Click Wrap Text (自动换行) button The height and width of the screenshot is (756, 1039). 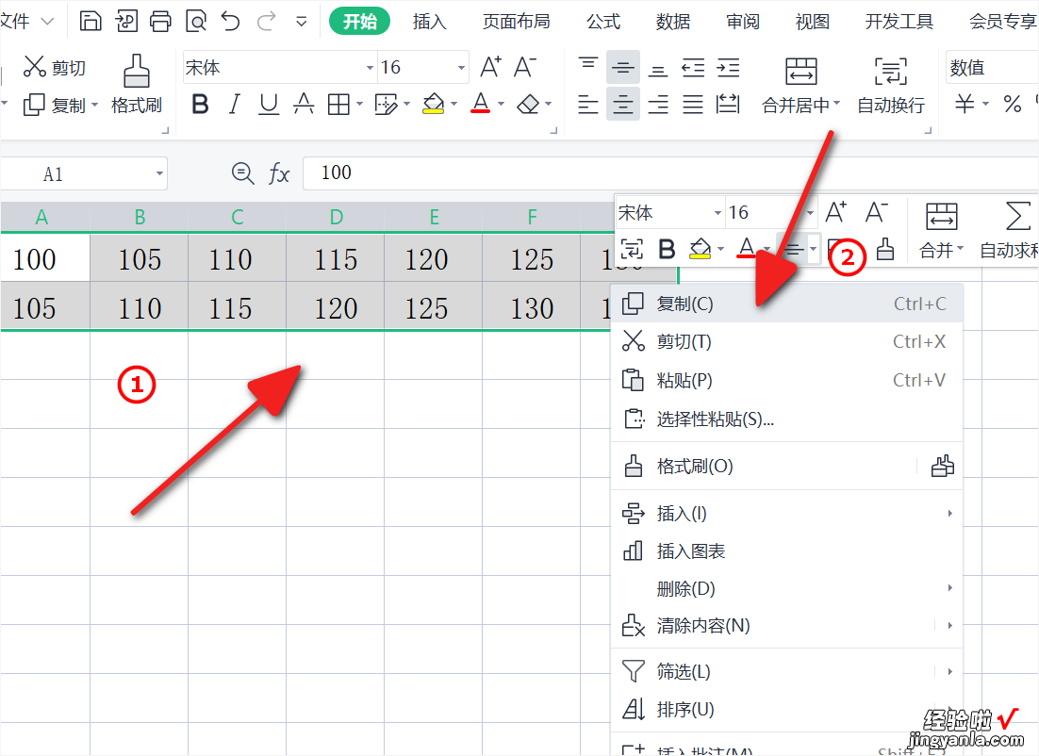[891, 84]
